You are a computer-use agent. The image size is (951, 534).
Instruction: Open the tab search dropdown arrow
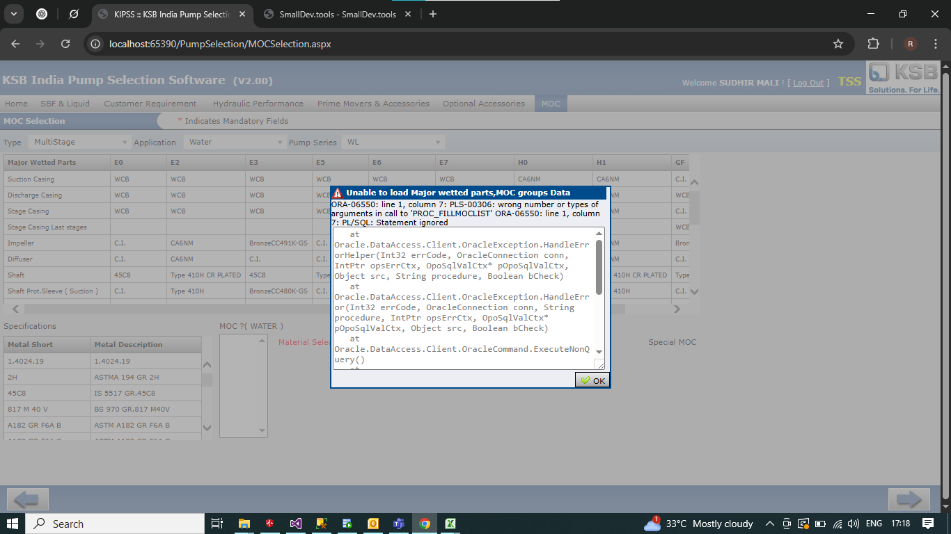point(14,14)
